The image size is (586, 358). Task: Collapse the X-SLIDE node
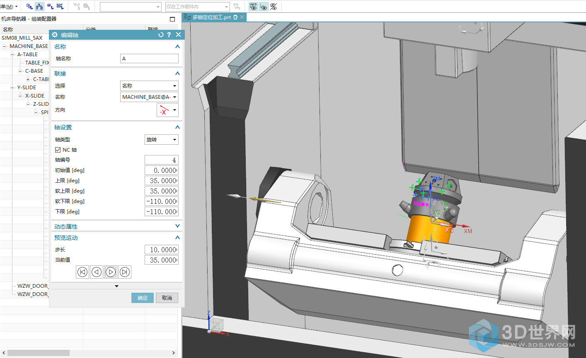(20, 96)
